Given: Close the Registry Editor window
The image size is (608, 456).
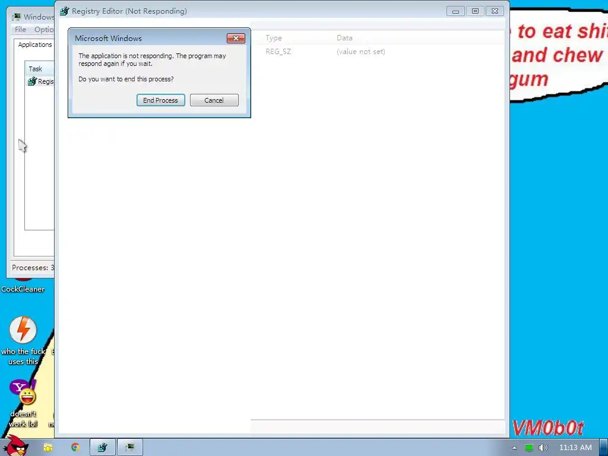Looking at the screenshot, I should pos(495,11).
